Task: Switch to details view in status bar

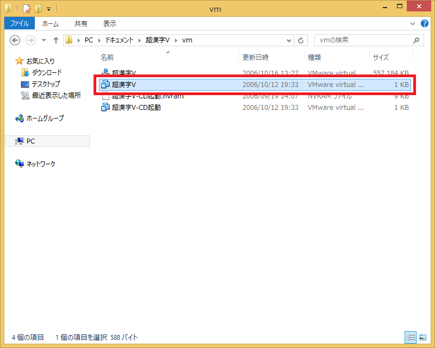Action: click(x=409, y=337)
